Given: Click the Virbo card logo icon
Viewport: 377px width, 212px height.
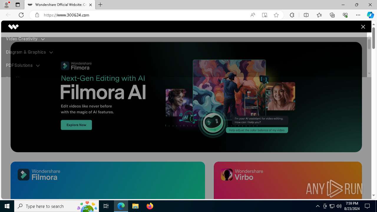Looking at the screenshot, I should point(227,175).
